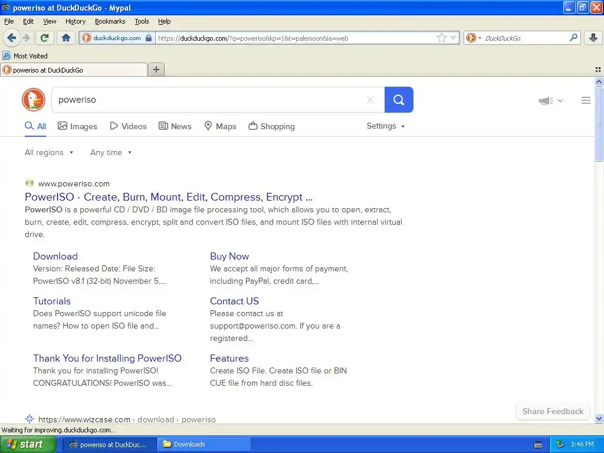Expand the Any time filter
The image size is (604, 453).
pos(111,153)
